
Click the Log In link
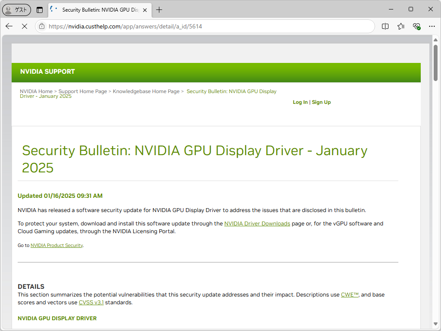300,102
